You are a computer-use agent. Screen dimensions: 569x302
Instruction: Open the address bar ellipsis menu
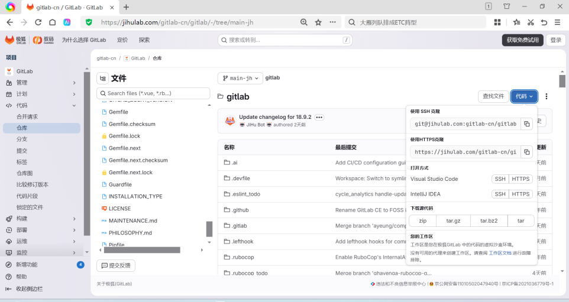tap(332, 22)
